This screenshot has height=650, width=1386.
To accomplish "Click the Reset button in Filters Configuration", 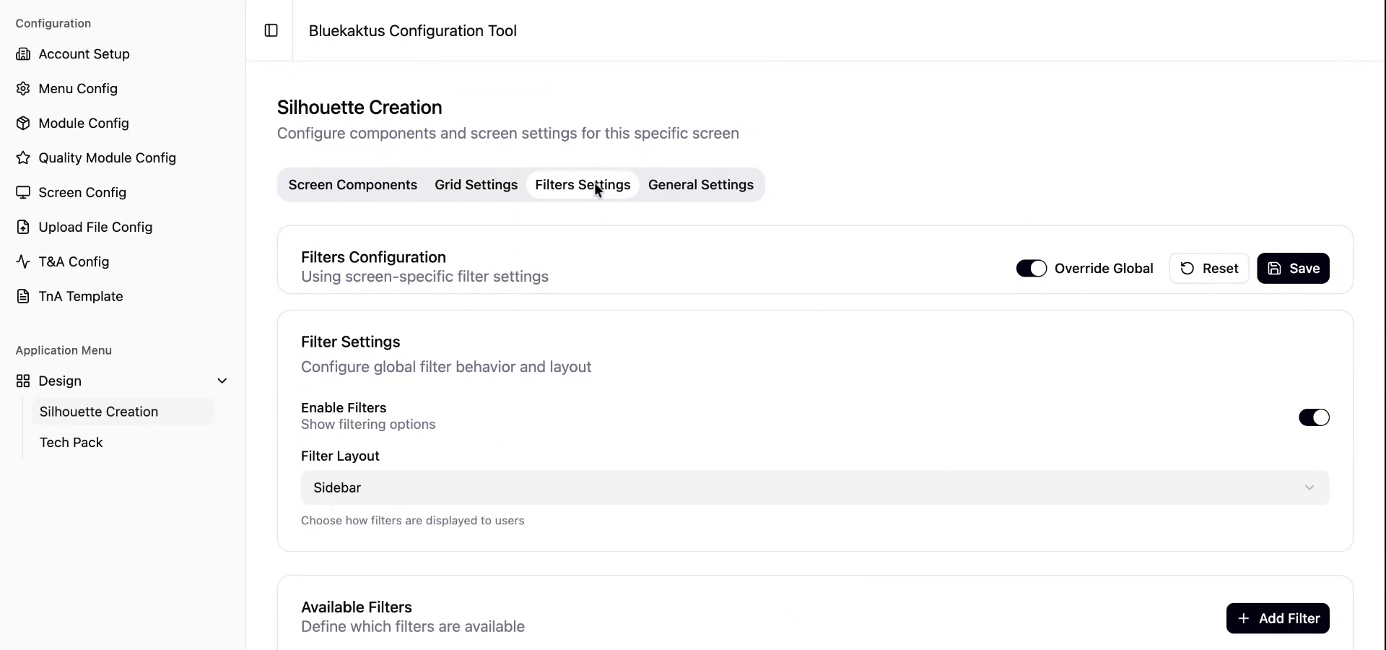I will tap(1209, 268).
